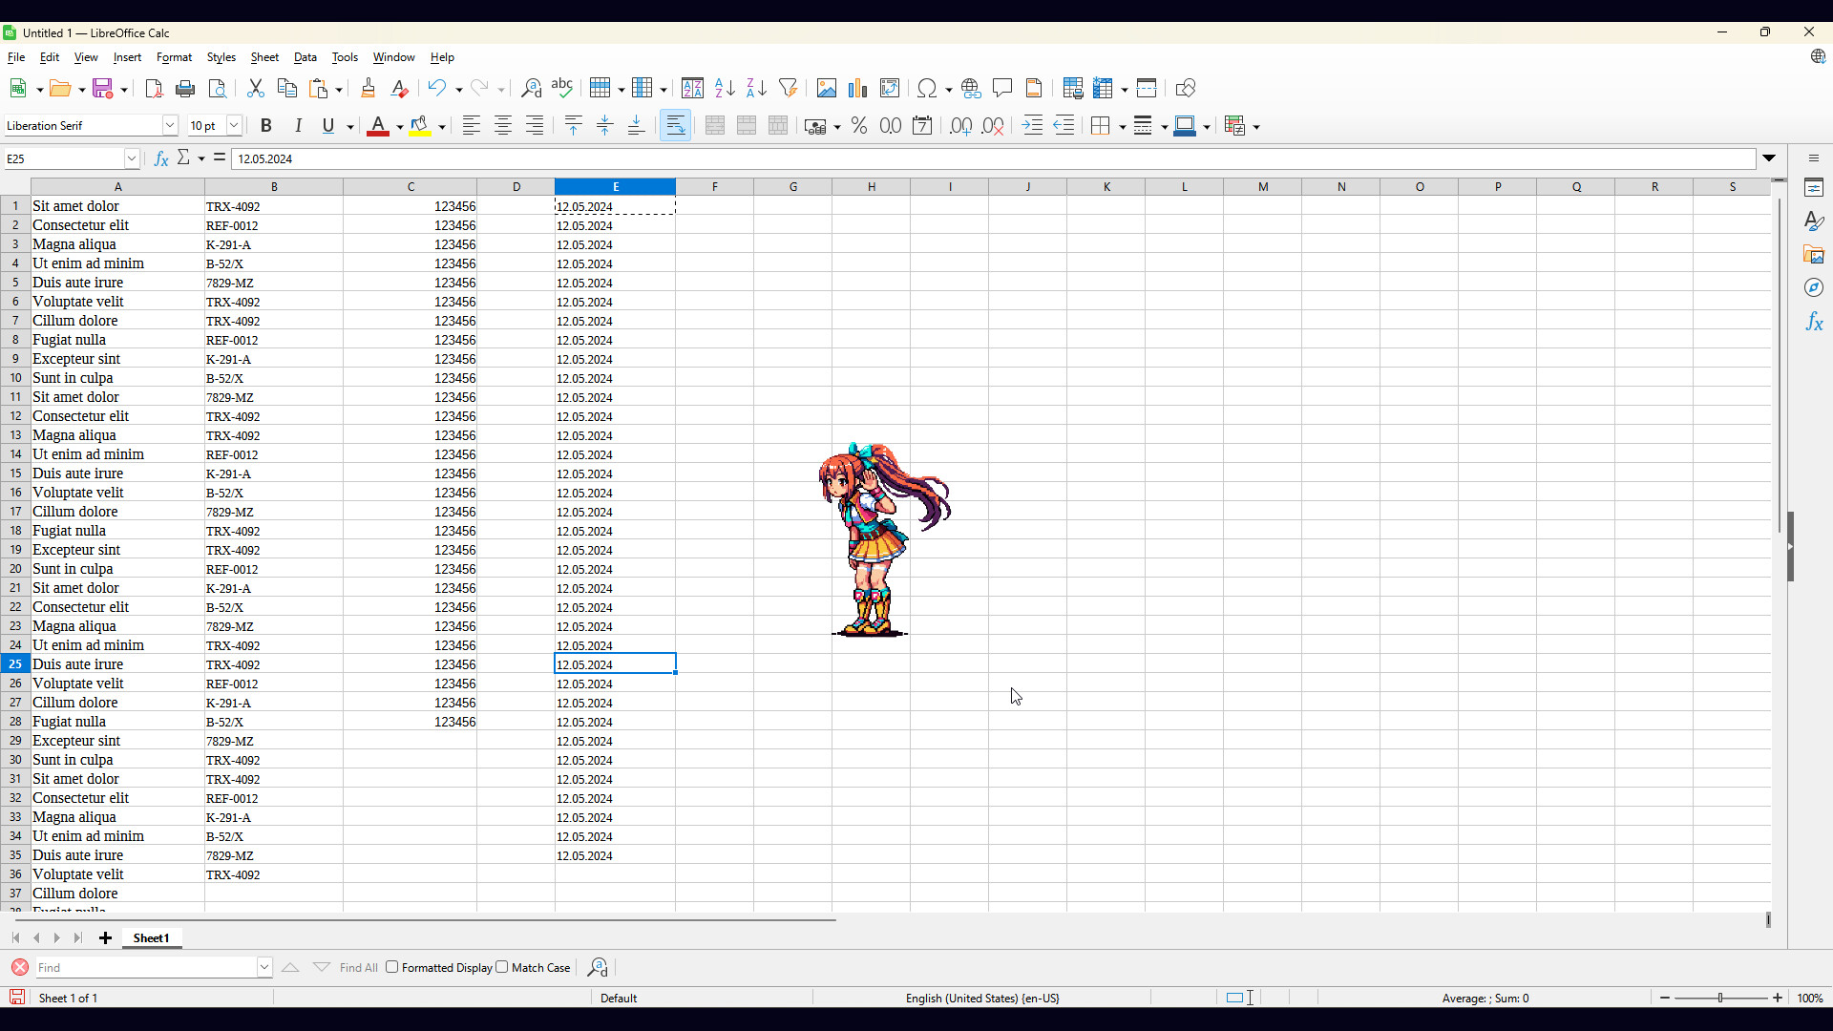The width and height of the screenshot is (1833, 1031).
Task: Run the spelling checker
Action: (x=562, y=88)
